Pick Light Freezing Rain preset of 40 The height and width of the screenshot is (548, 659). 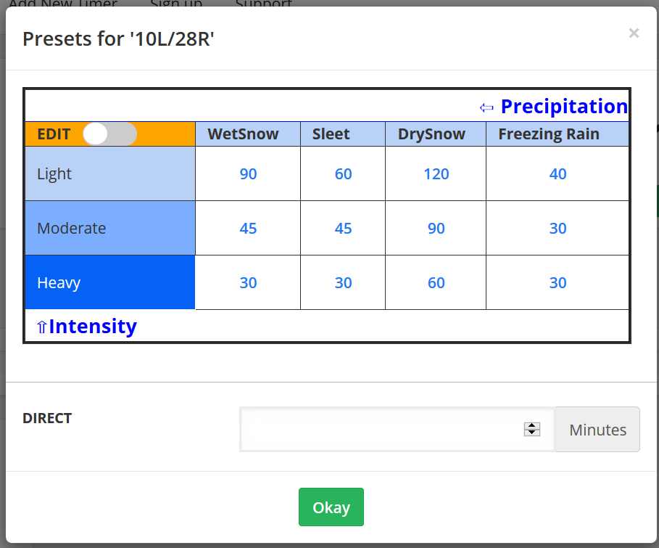coord(558,174)
